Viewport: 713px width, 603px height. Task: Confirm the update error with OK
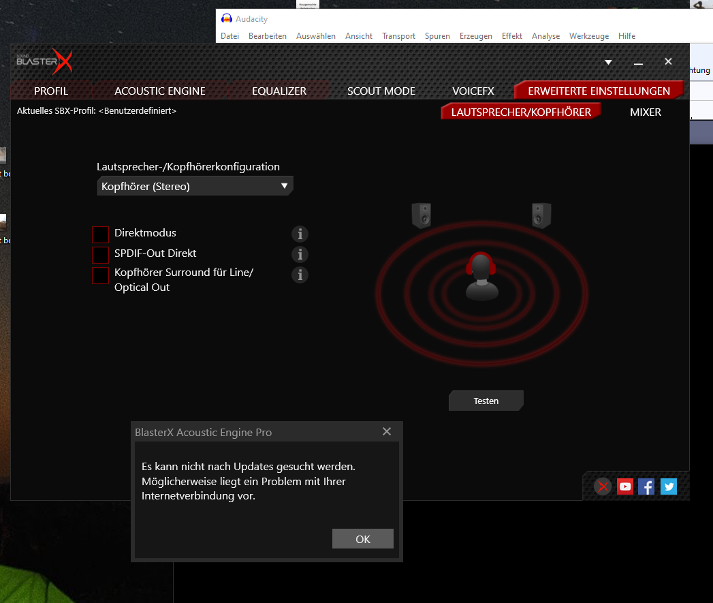(x=362, y=538)
